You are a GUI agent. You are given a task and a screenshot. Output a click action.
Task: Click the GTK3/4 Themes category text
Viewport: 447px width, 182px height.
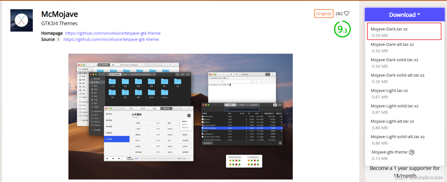click(59, 23)
